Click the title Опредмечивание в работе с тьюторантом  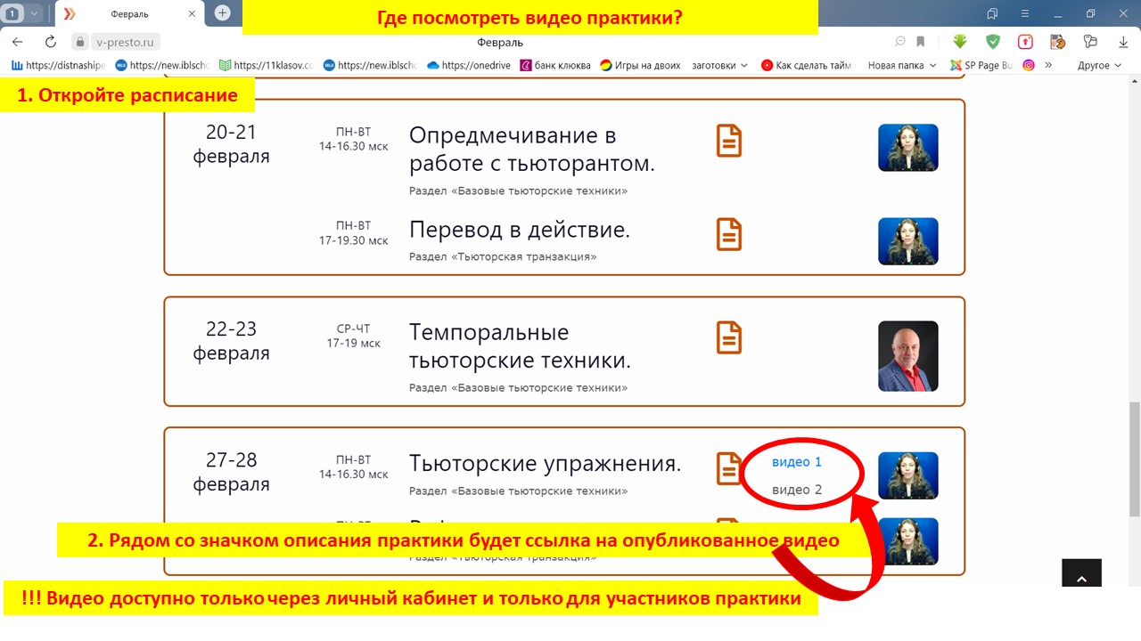tap(532, 150)
